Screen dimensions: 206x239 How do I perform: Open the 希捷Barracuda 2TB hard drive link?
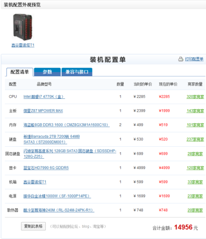click(51, 139)
